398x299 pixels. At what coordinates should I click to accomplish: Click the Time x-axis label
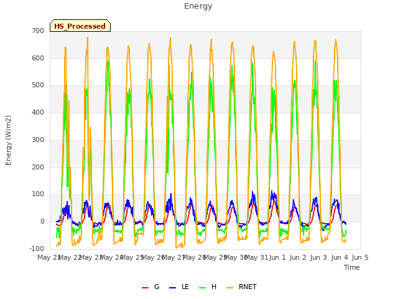(352, 267)
